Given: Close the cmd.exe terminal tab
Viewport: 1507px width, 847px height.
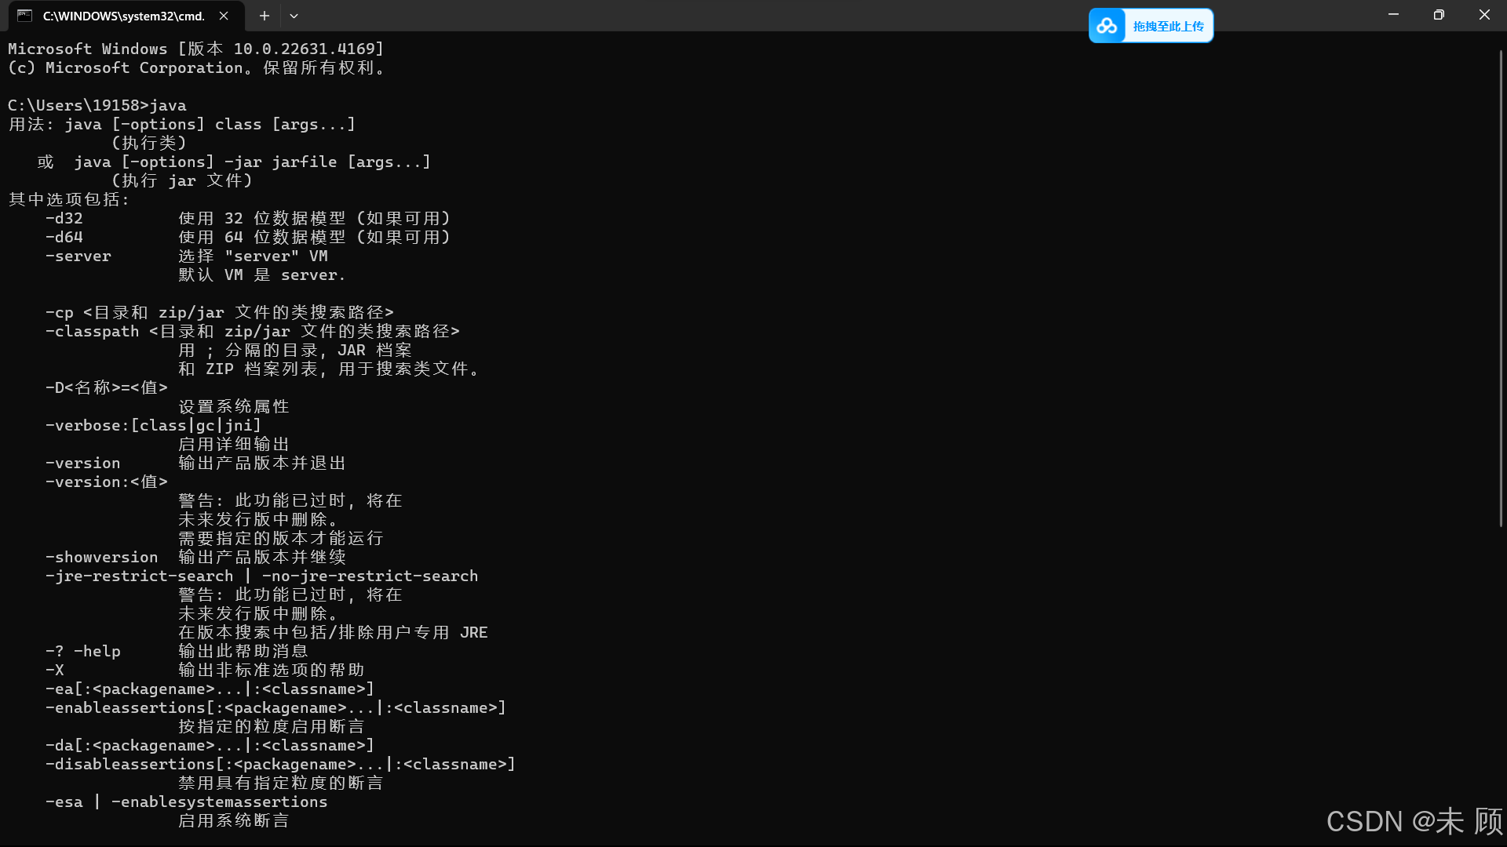Looking at the screenshot, I should click(222, 16).
